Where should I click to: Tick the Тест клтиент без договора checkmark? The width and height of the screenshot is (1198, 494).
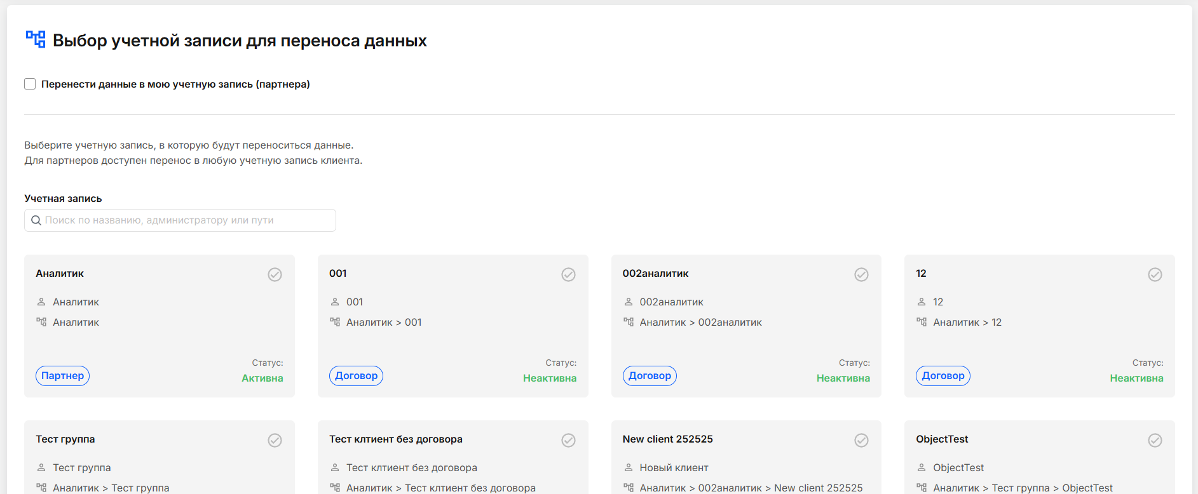pyautogui.click(x=568, y=440)
